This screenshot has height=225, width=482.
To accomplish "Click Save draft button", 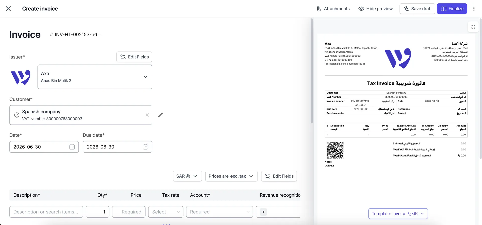I will pyautogui.click(x=417, y=9).
